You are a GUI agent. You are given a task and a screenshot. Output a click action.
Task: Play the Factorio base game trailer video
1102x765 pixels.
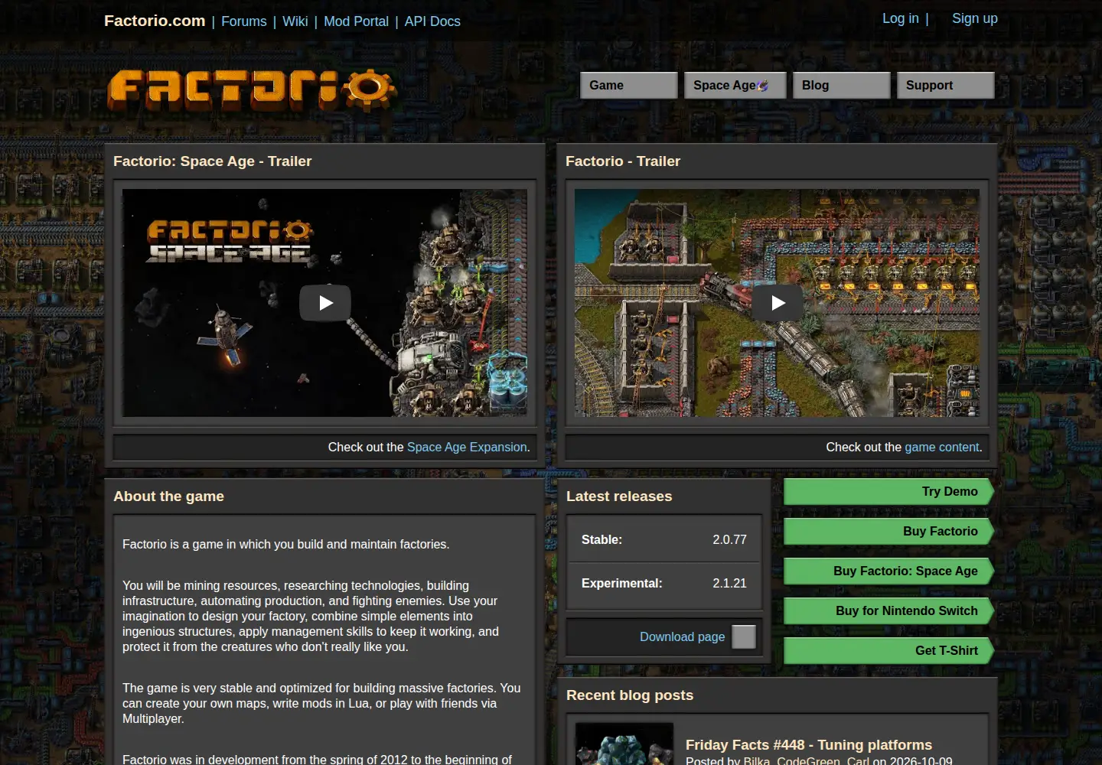coord(778,303)
